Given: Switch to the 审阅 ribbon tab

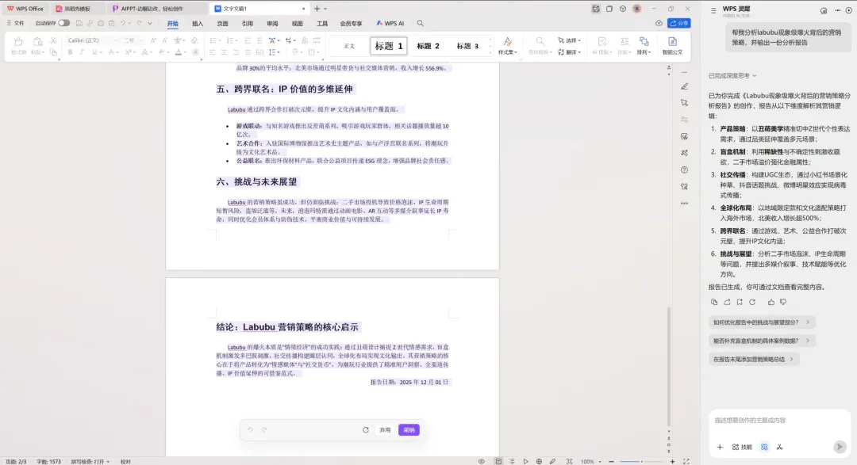Looking at the screenshot, I should pos(272,24).
